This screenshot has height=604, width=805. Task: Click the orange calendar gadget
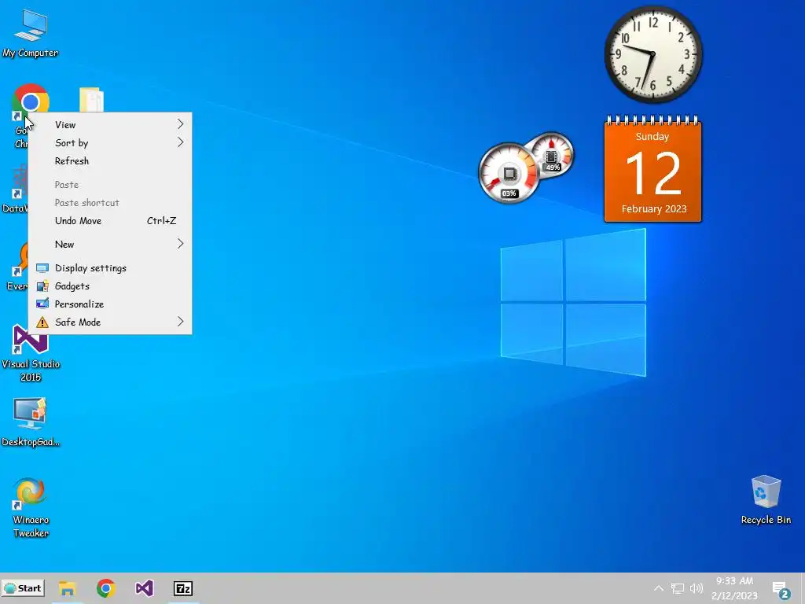click(652, 170)
